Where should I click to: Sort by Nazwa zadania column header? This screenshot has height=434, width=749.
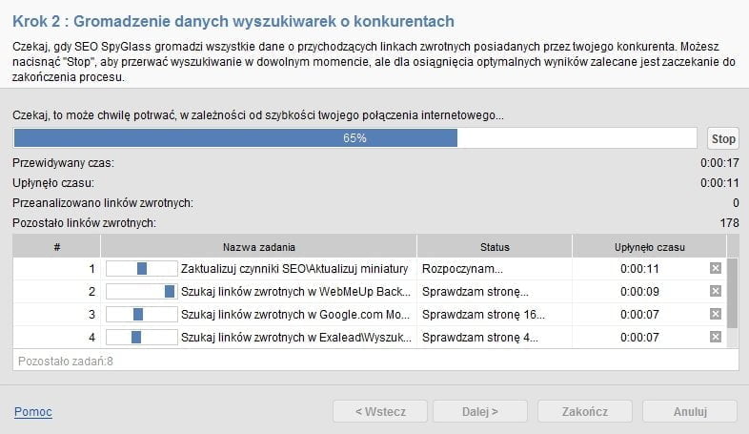259,246
